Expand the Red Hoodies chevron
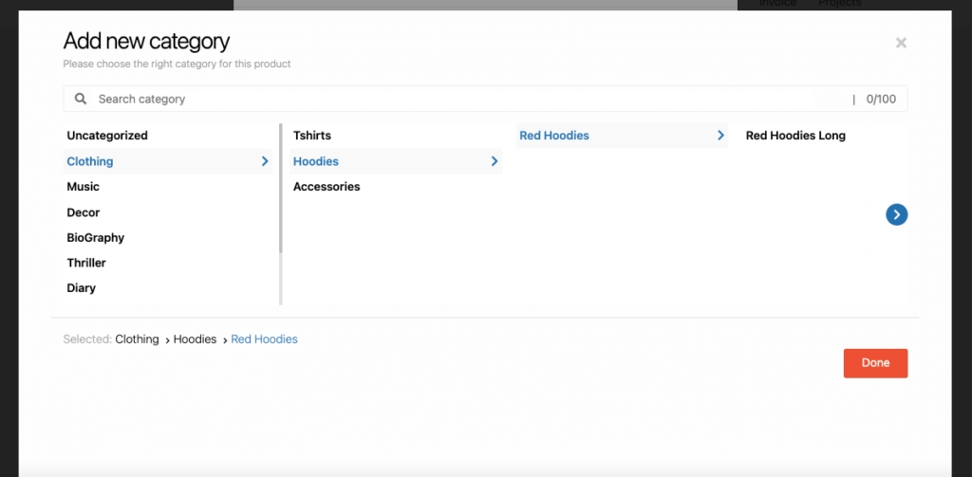 (x=720, y=135)
